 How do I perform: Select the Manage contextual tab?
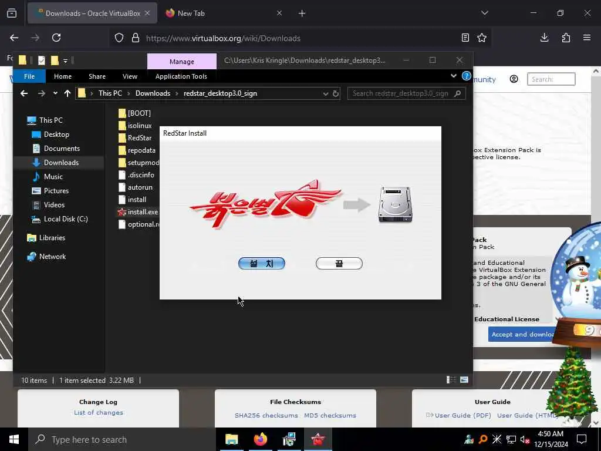[x=182, y=61]
